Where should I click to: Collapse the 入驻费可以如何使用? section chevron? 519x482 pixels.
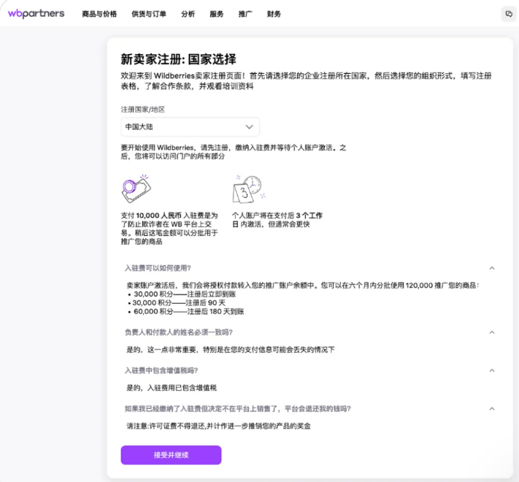(492, 268)
